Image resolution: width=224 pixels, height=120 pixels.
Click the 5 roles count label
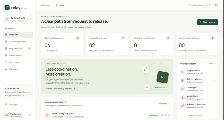click(211, 64)
